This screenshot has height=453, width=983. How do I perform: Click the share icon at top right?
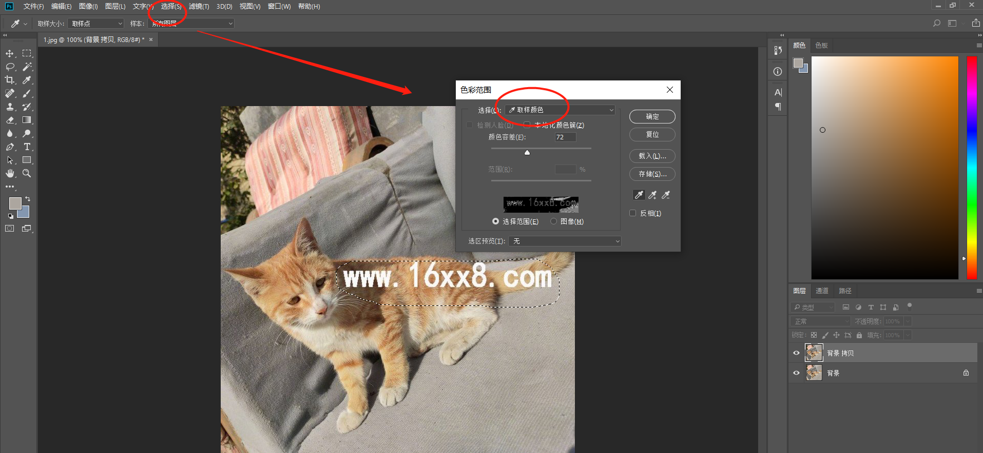tap(976, 23)
